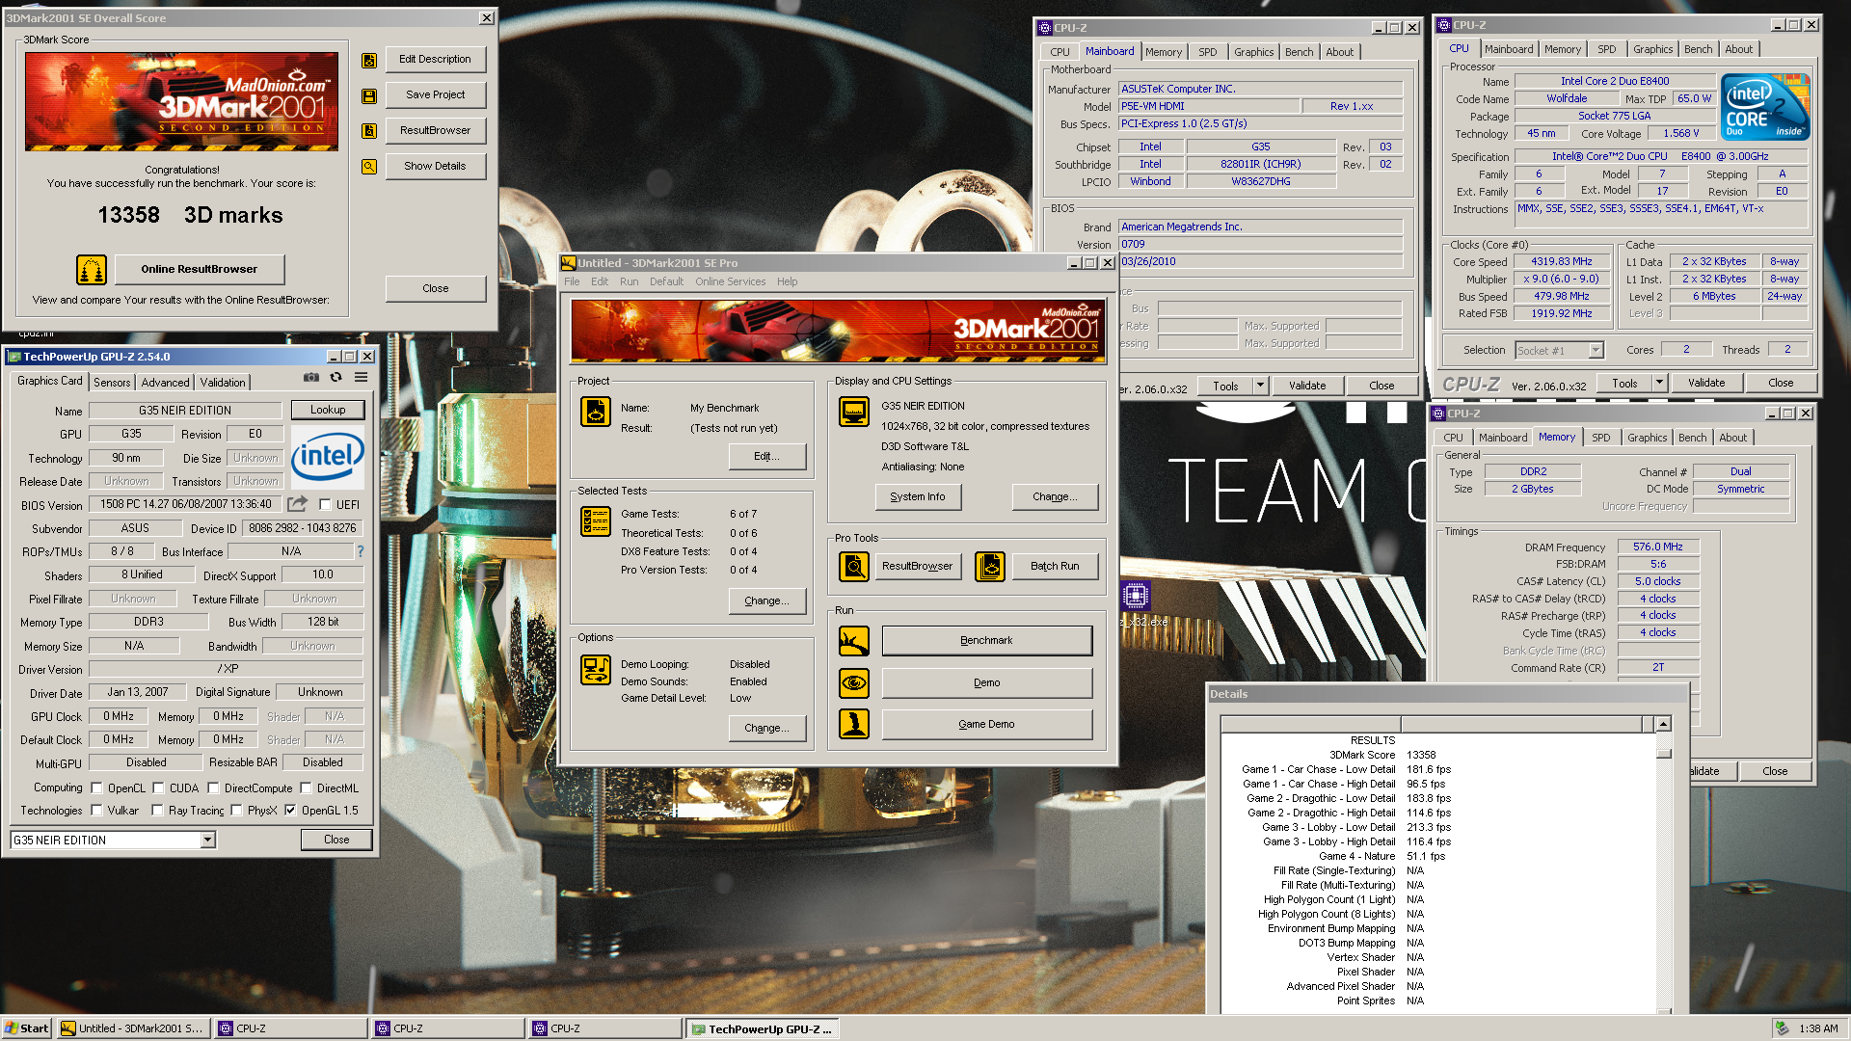Viewport: 1851px width, 1041px height.
Task: Expand the Tools dropdown arrow in CPU-Z CPU window
Action: [1659, 383]
